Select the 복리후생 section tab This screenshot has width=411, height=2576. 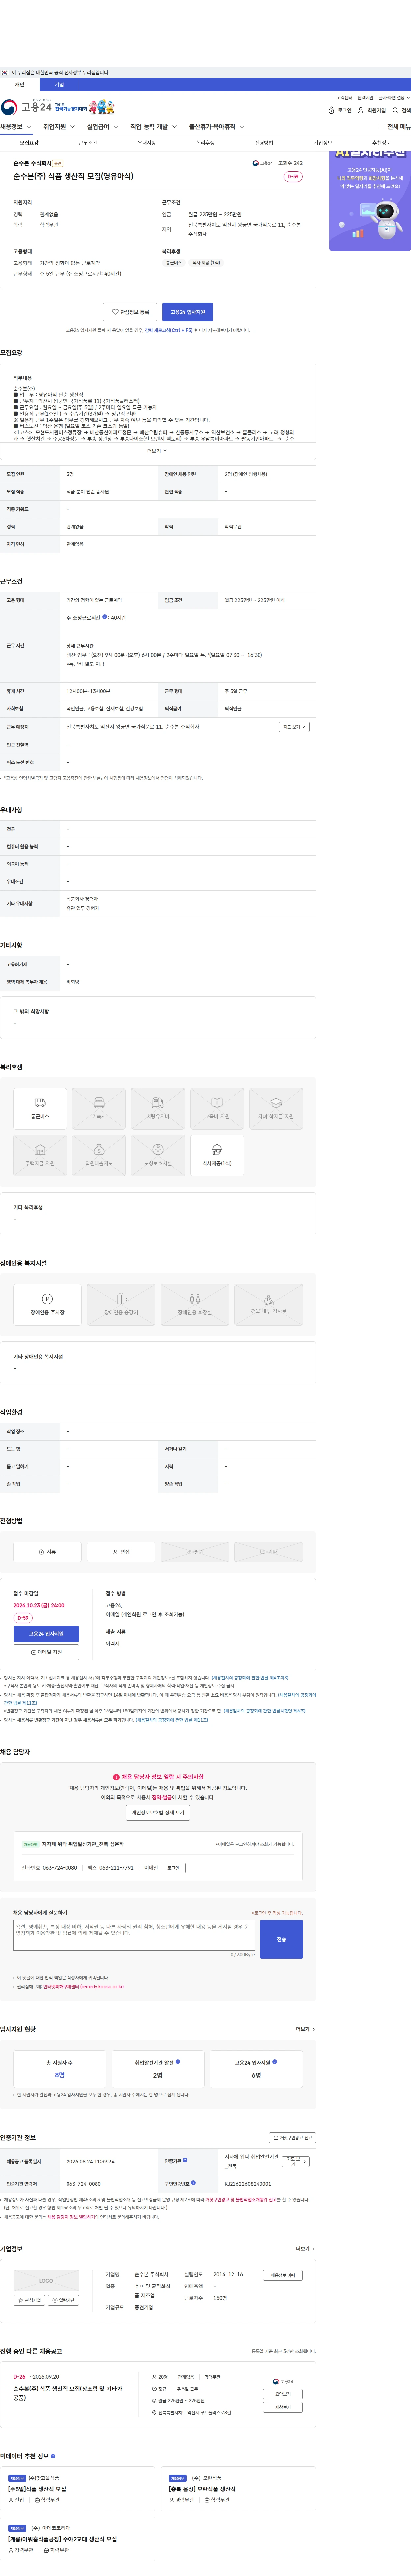click(x=205, y=143)
